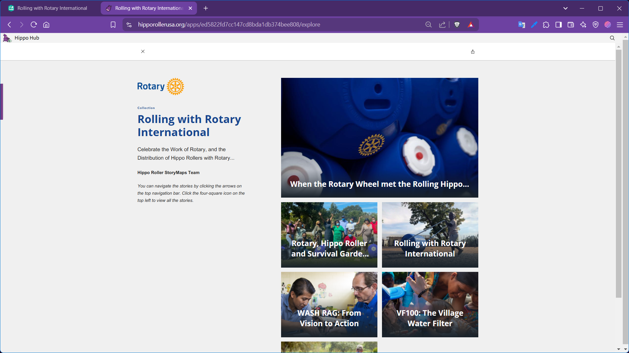Viewport: 629px width, 353px height.
Task: Search the Hippo Hub site
Action: 612,38
